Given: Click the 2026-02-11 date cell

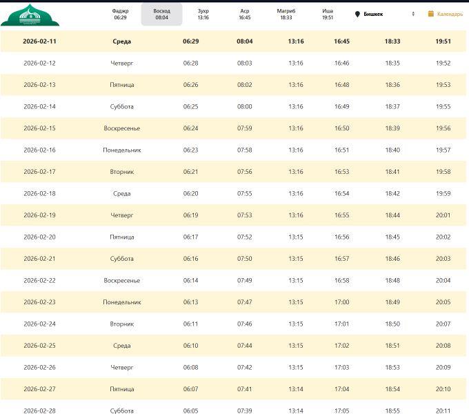Looking at the screenshot, I should pos(39,41).
